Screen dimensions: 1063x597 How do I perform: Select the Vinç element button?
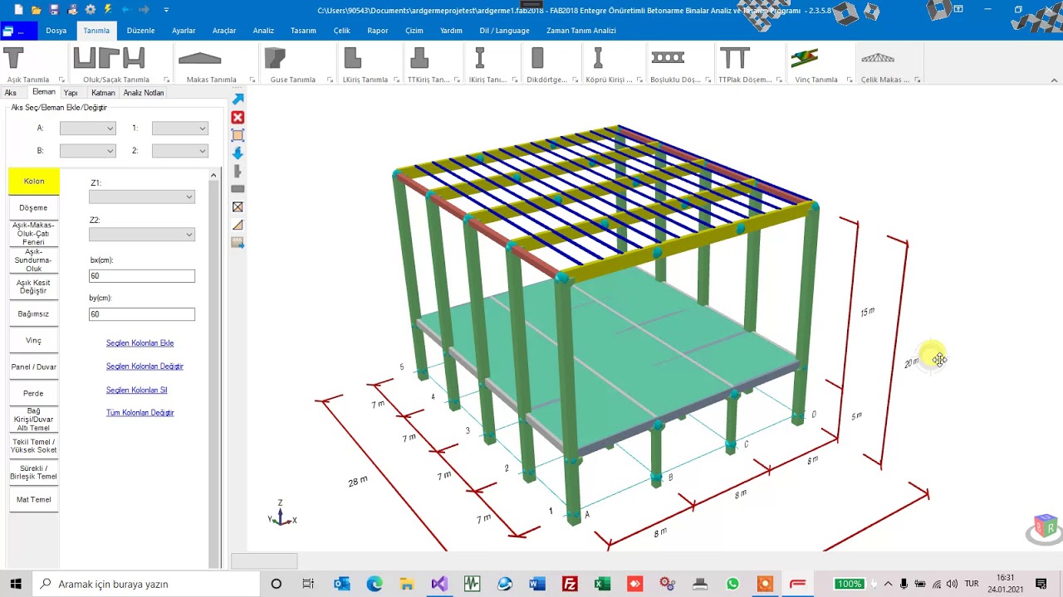tap(33, 340)
